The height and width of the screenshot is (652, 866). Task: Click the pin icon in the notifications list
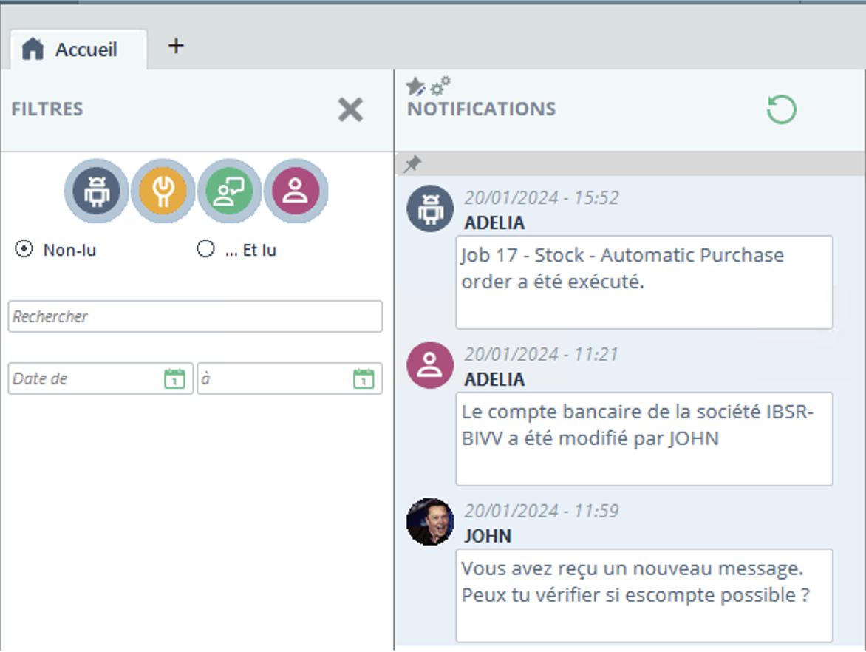click(x=412, y=163)
